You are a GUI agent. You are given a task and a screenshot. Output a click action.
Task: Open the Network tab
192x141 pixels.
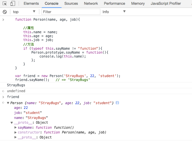91,3
